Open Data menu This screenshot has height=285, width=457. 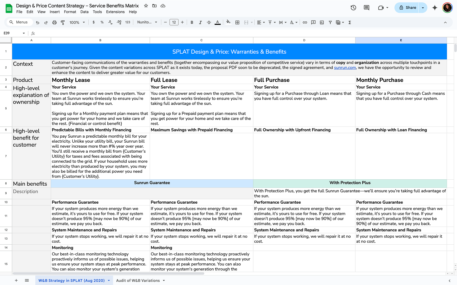point(85,12)
